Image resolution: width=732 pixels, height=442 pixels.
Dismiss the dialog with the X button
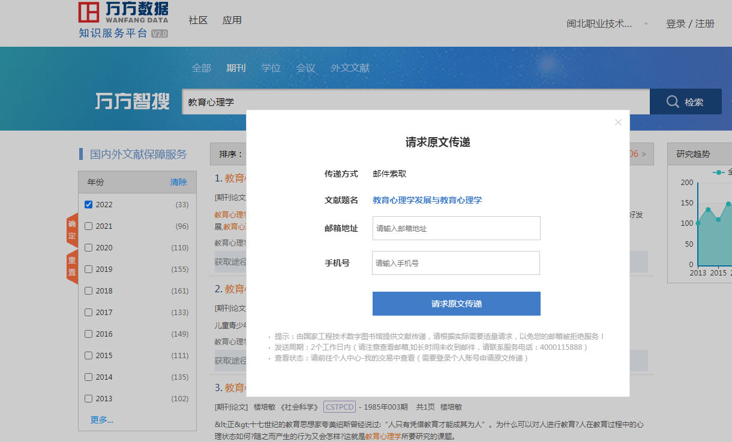618,122
